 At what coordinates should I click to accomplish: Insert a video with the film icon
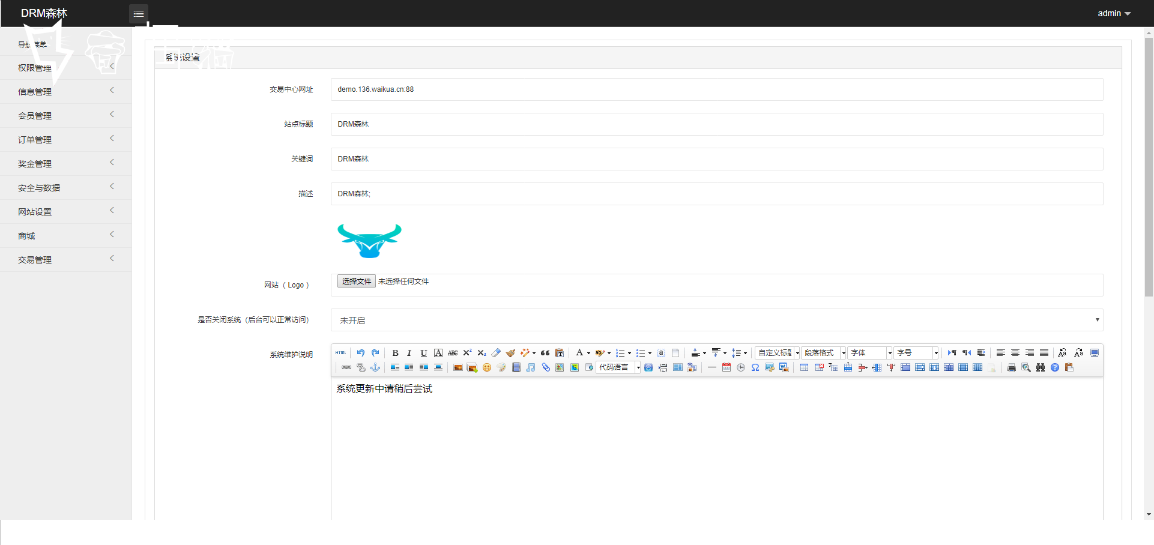tap(516, 367)
